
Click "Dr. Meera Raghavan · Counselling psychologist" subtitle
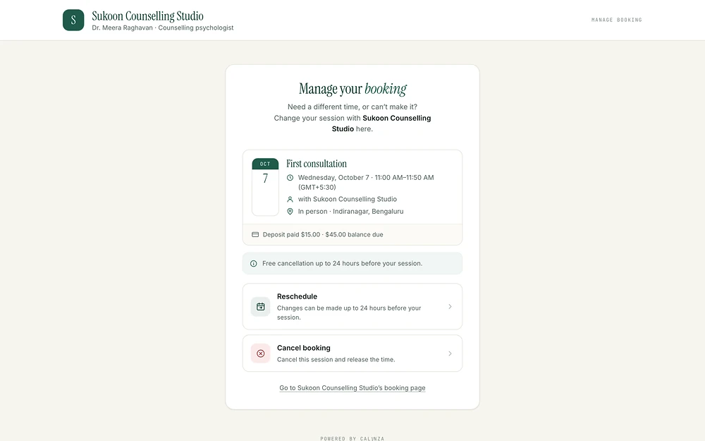pos(163,28)
